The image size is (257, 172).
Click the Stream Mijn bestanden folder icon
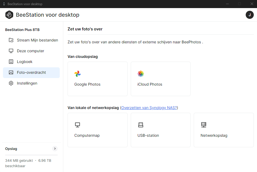pyautogui.click(x=11, y=40)
